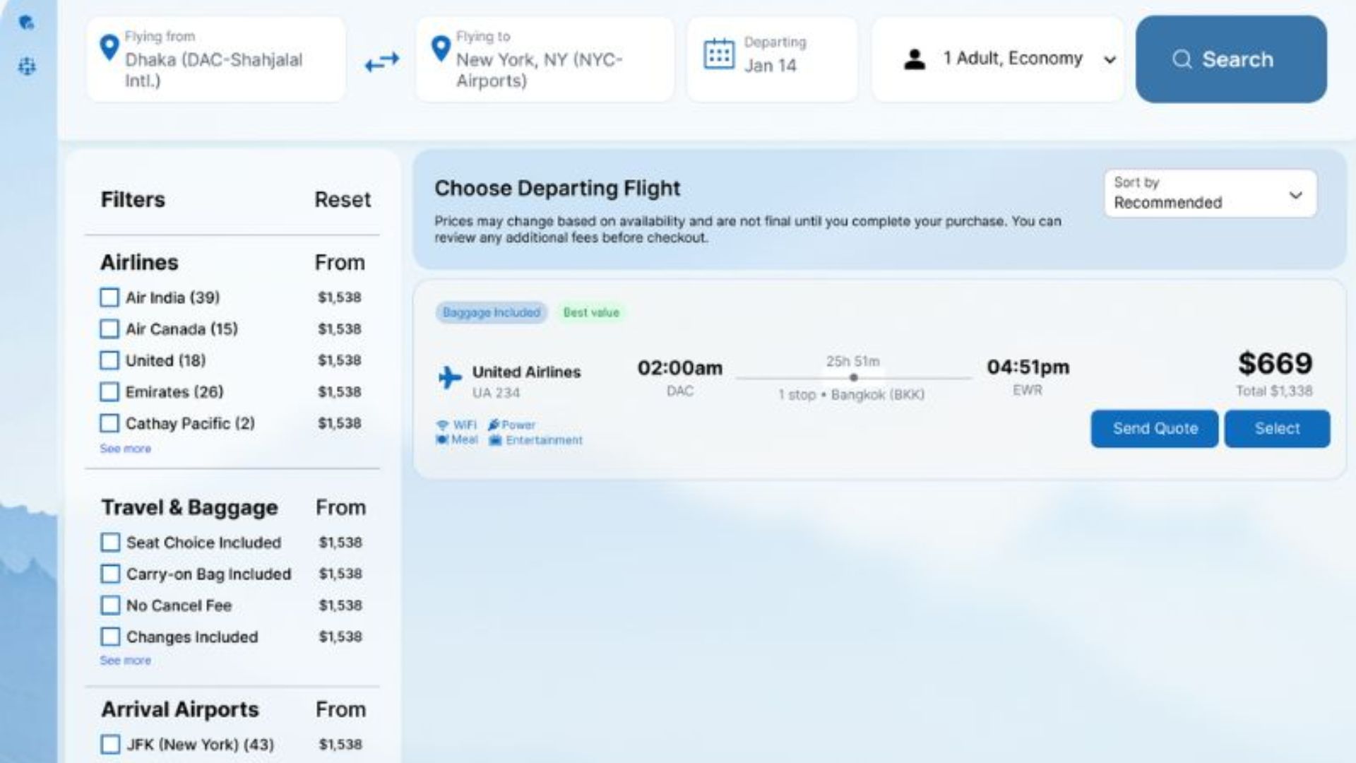
Task: Enable the Emirates airline filter
Action: coord(109,391)
